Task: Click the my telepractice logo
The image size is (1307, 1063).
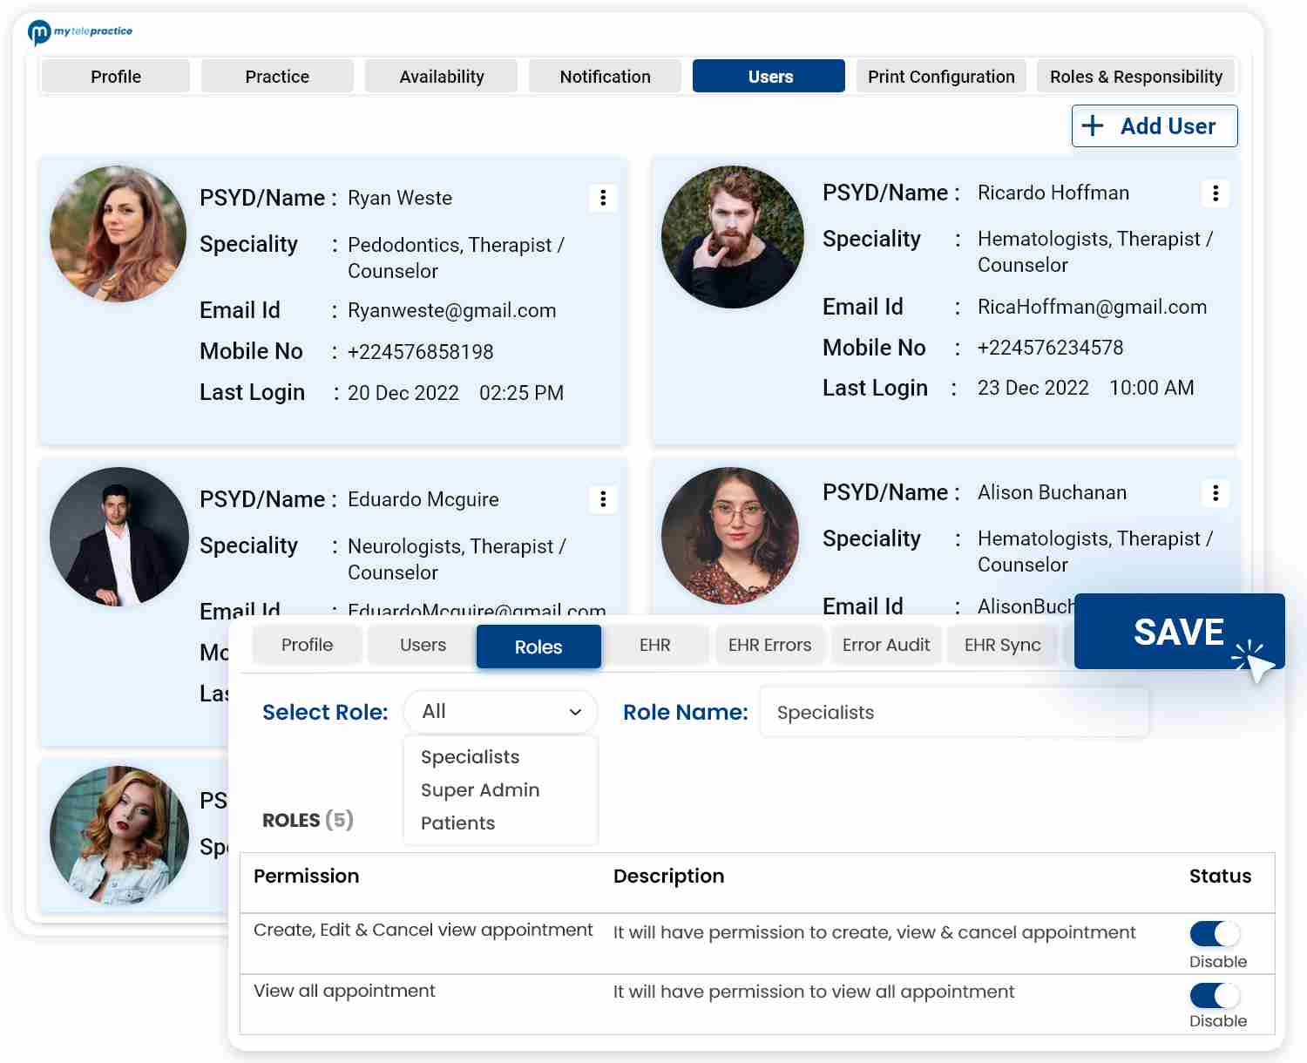Action: pyautogui.click(x=81, y=31)
